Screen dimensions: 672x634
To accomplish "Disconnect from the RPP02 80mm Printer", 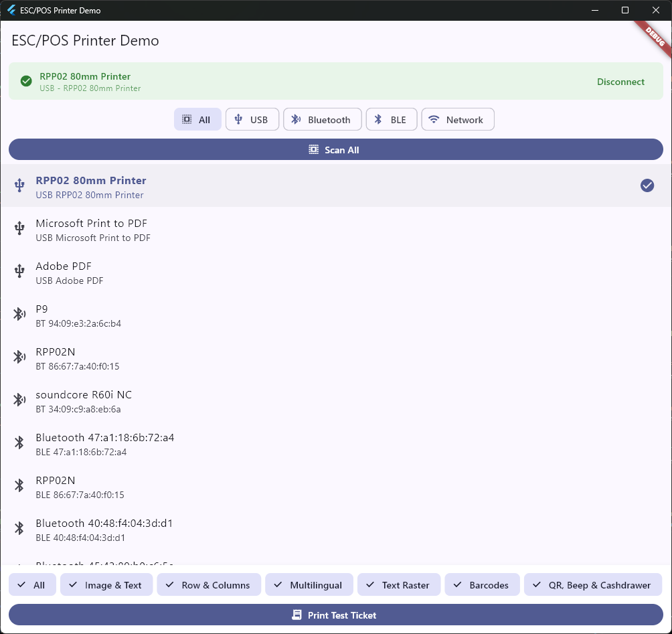I will [620, 82].
